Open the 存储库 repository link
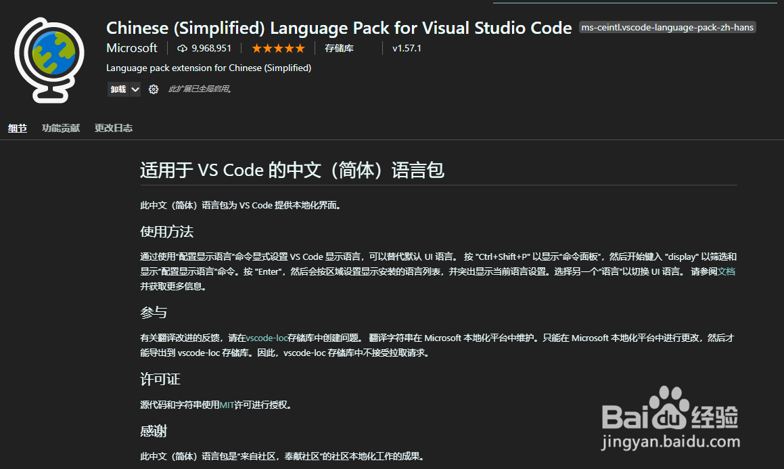The height and width of the screenshot is (469, 784). point(339,49)
